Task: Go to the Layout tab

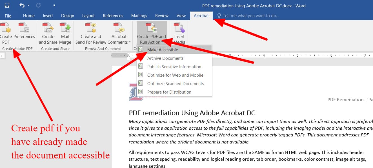Action: [x=88, y=16]
